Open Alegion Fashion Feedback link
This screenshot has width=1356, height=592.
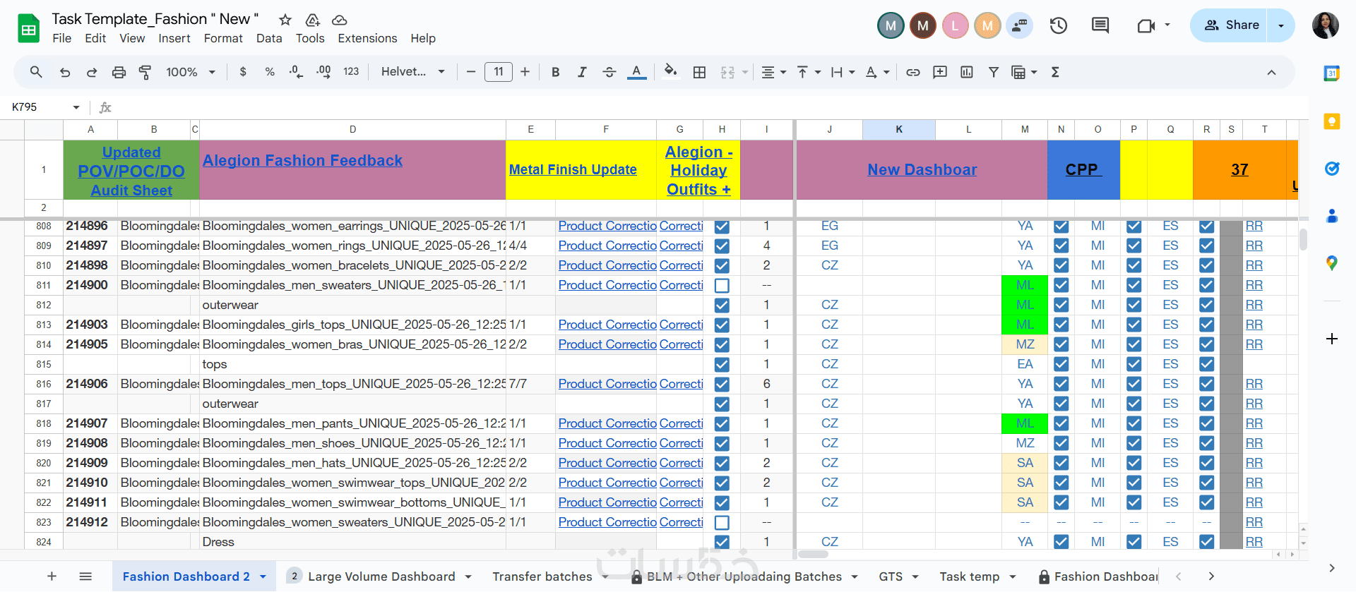pos(302,161)
